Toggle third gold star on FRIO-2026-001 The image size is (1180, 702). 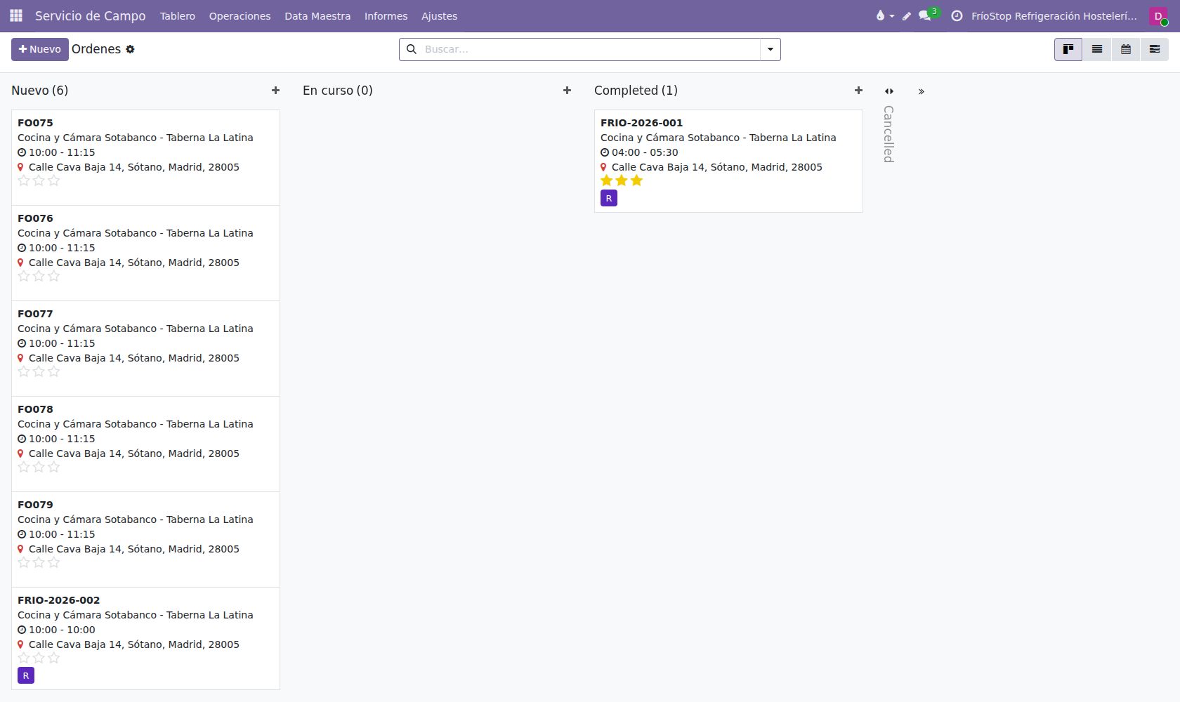pyautogui.click(x=637, y=181)
